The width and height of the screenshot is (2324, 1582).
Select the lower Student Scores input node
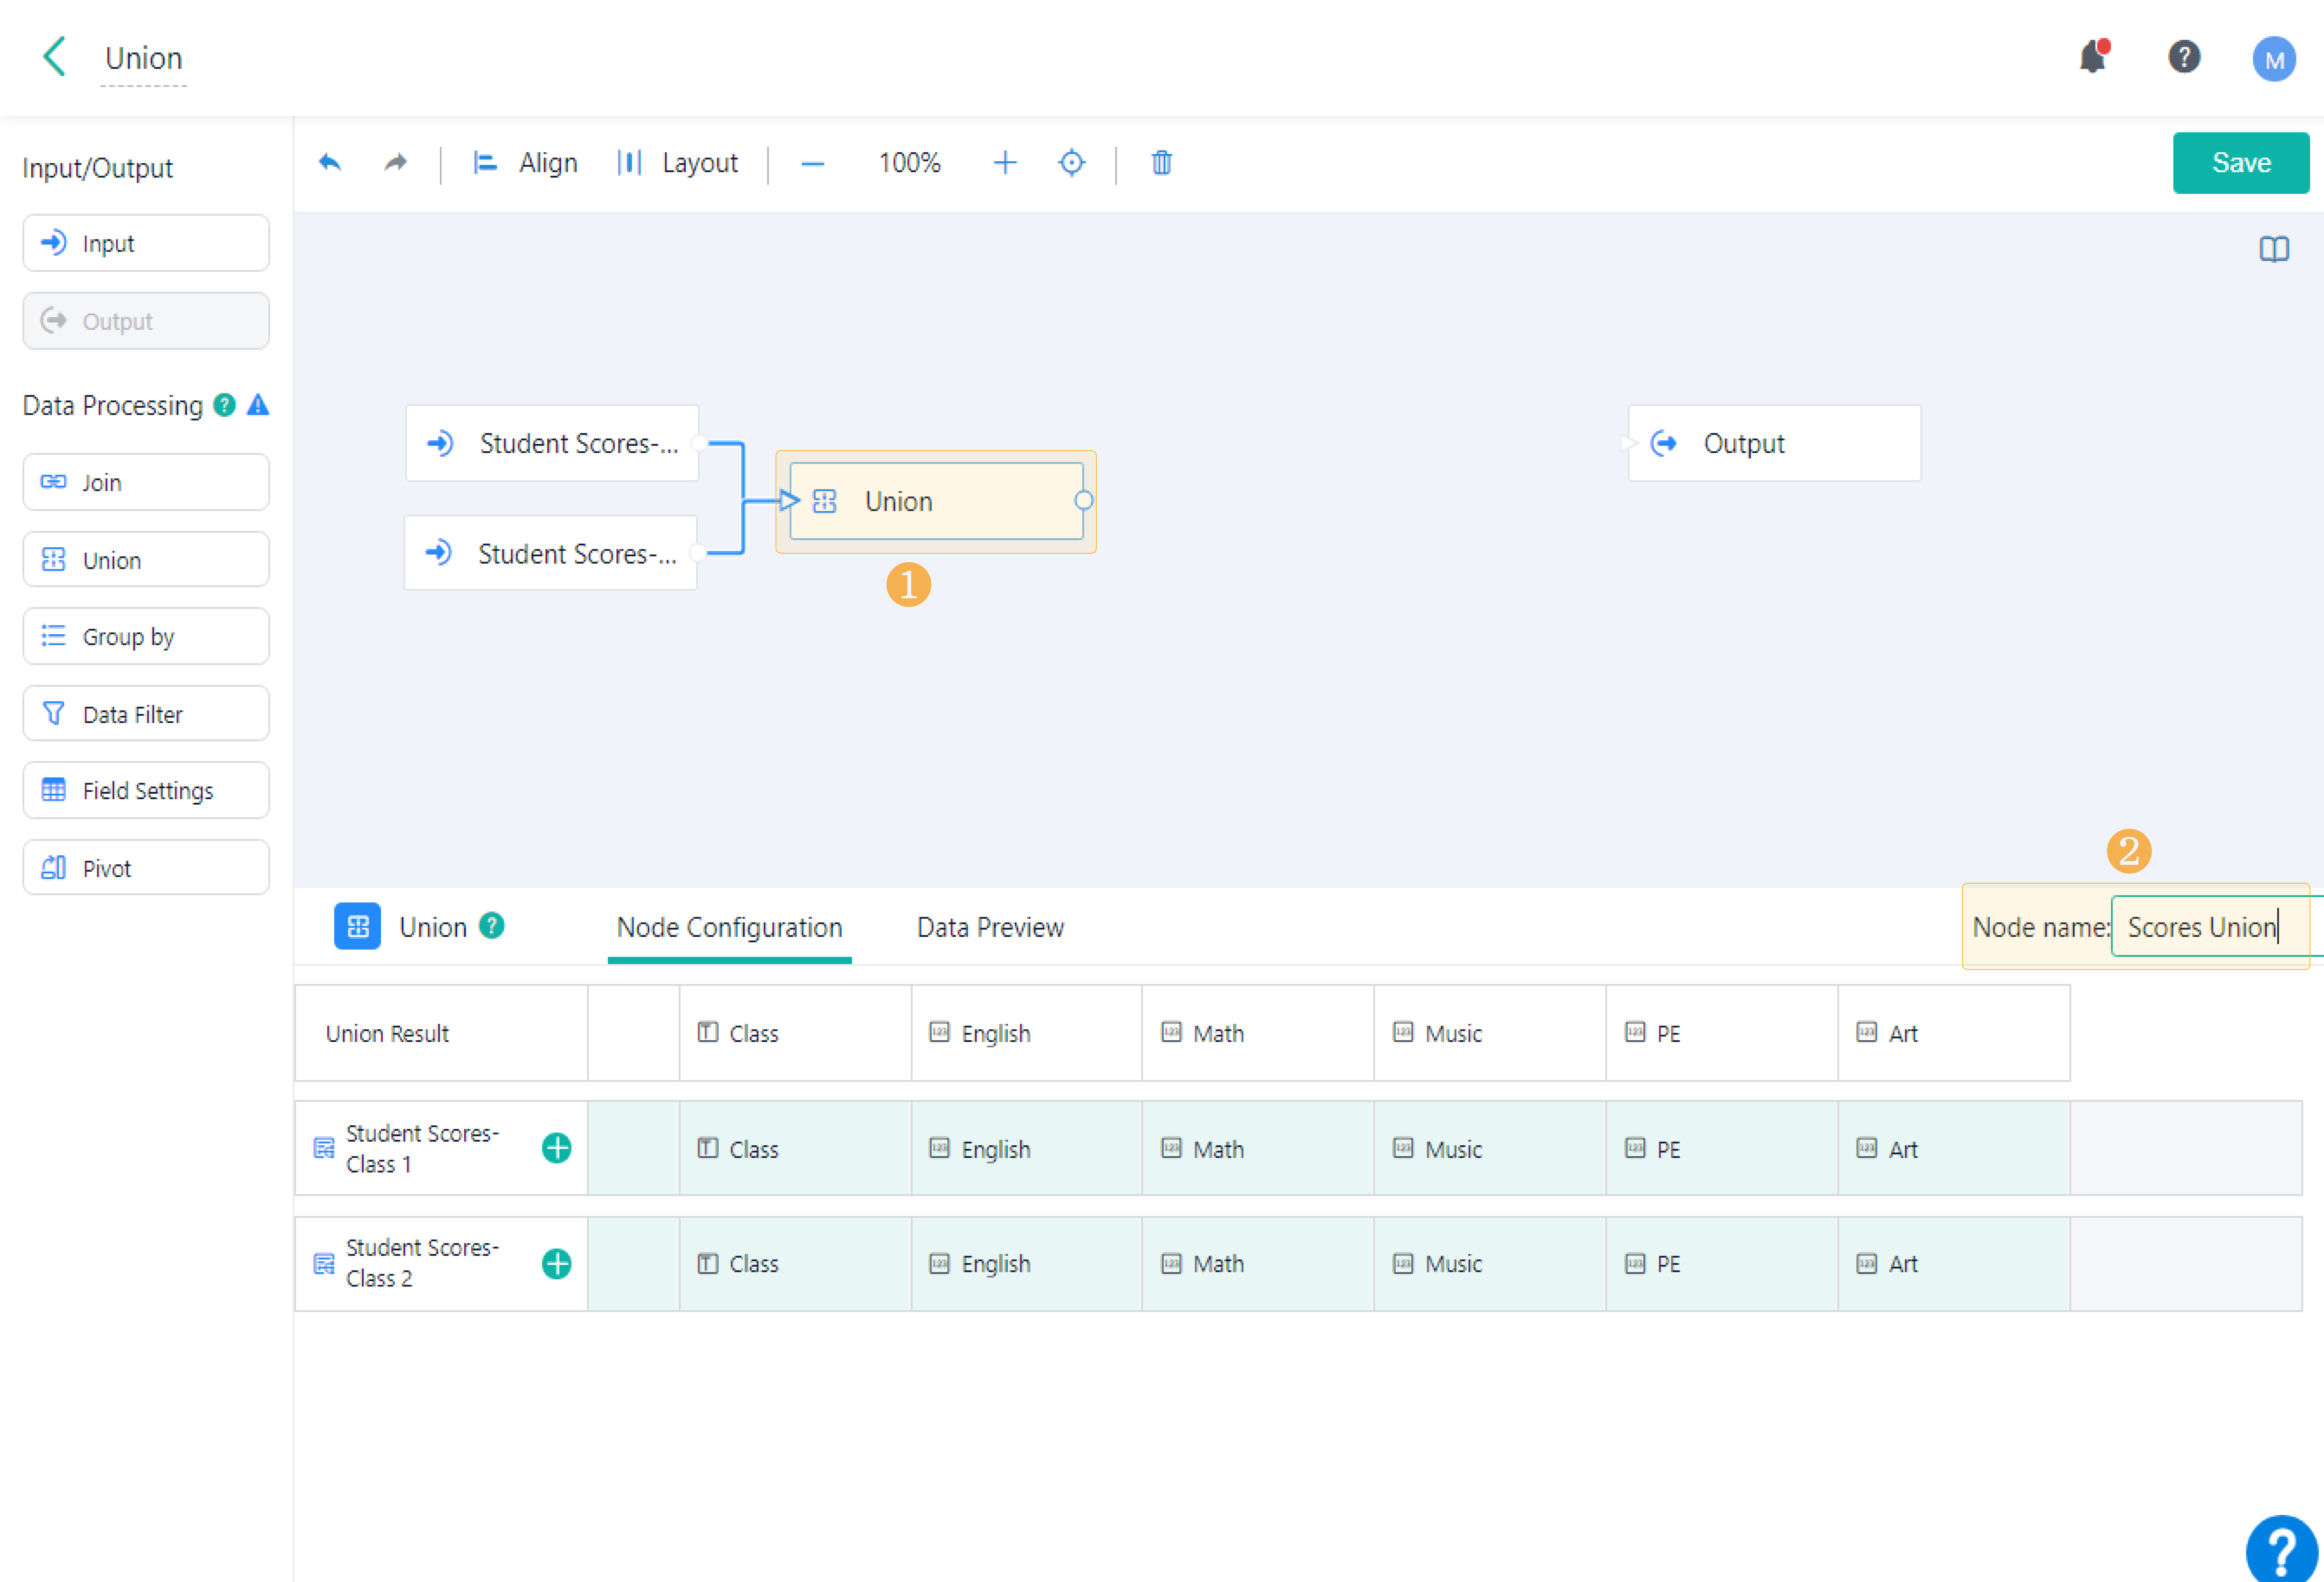(550, 553)
